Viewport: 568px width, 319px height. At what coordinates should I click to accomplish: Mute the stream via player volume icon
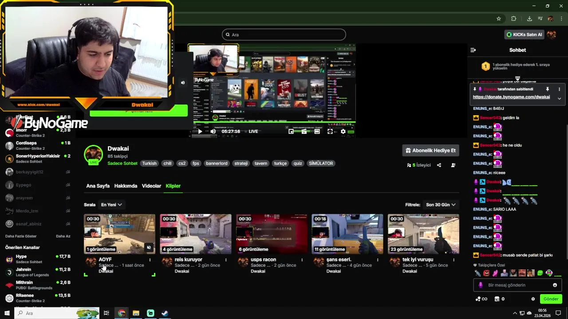click(x=213, y=131)
